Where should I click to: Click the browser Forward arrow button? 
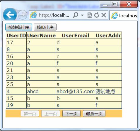pyautogui.click(x=23, y=15)
